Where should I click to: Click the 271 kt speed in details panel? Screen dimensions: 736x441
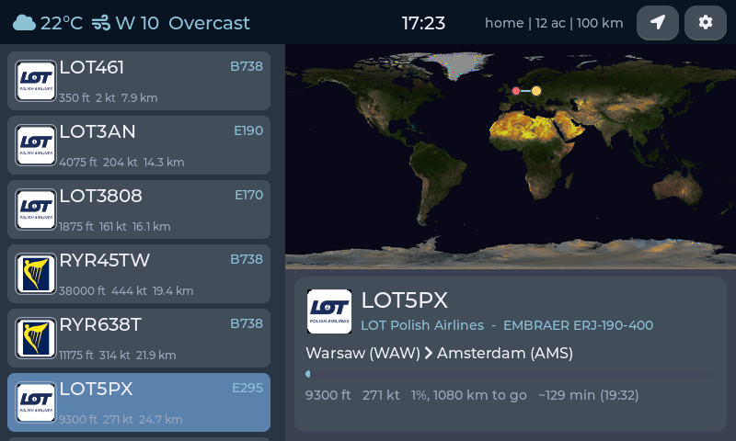(x=381, y=395)
